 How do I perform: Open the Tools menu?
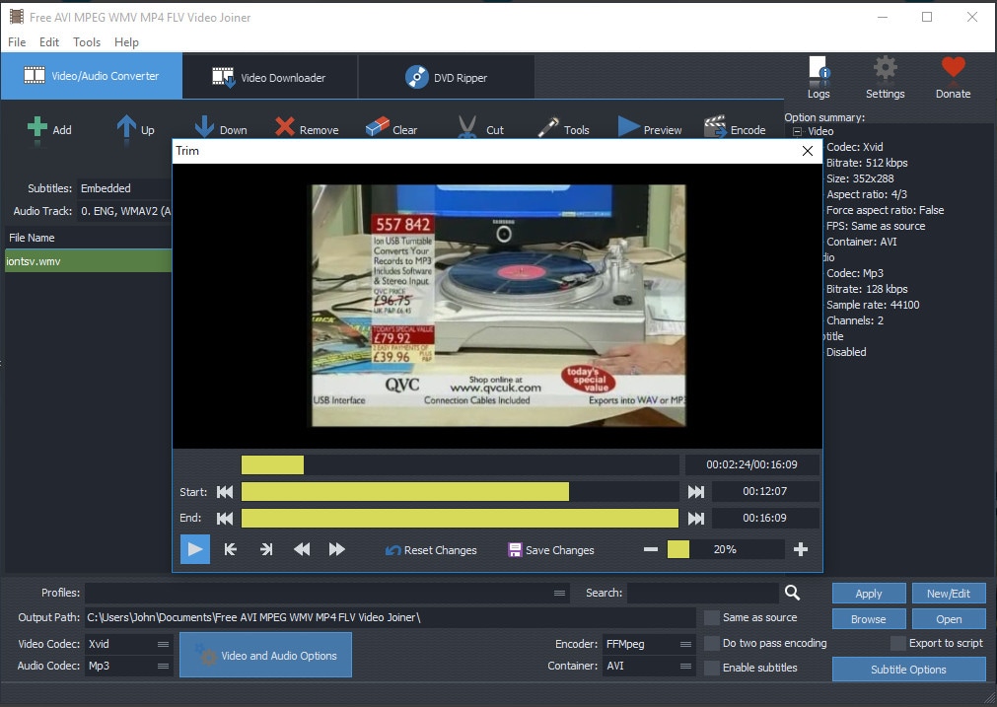tap(87, 42)
